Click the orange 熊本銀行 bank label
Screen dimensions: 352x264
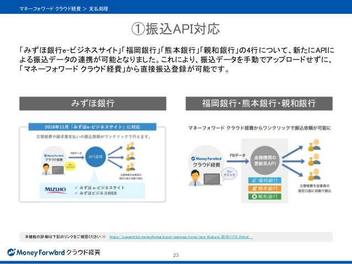click(265, 188)
